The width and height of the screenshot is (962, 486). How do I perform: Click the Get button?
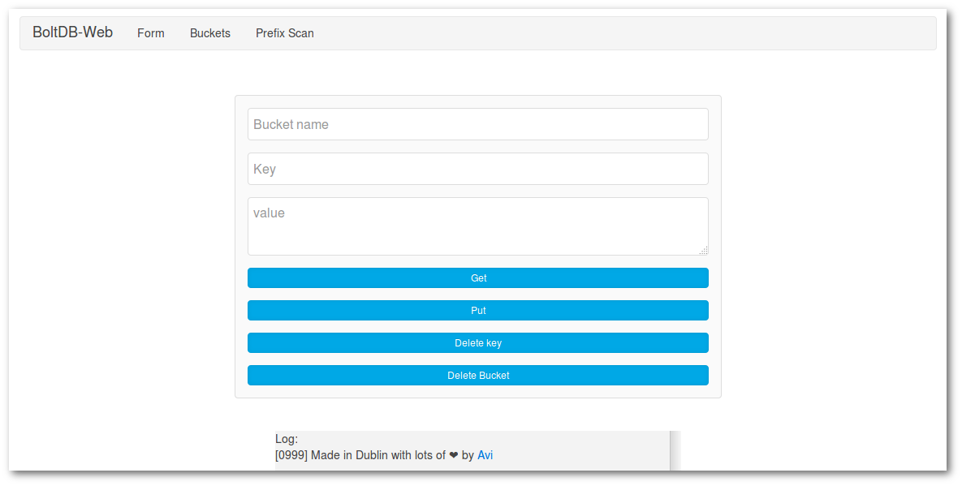[x=478, y=278]
